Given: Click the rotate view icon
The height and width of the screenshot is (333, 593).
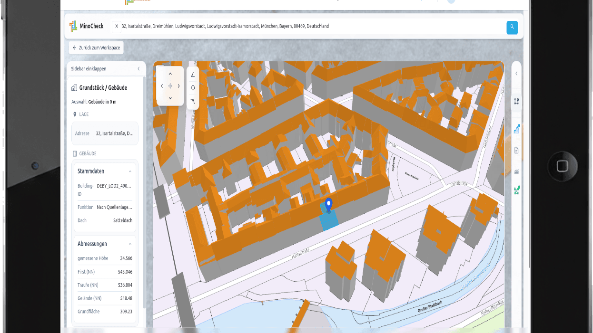Looking at the screenshot, I should point(193,87).
